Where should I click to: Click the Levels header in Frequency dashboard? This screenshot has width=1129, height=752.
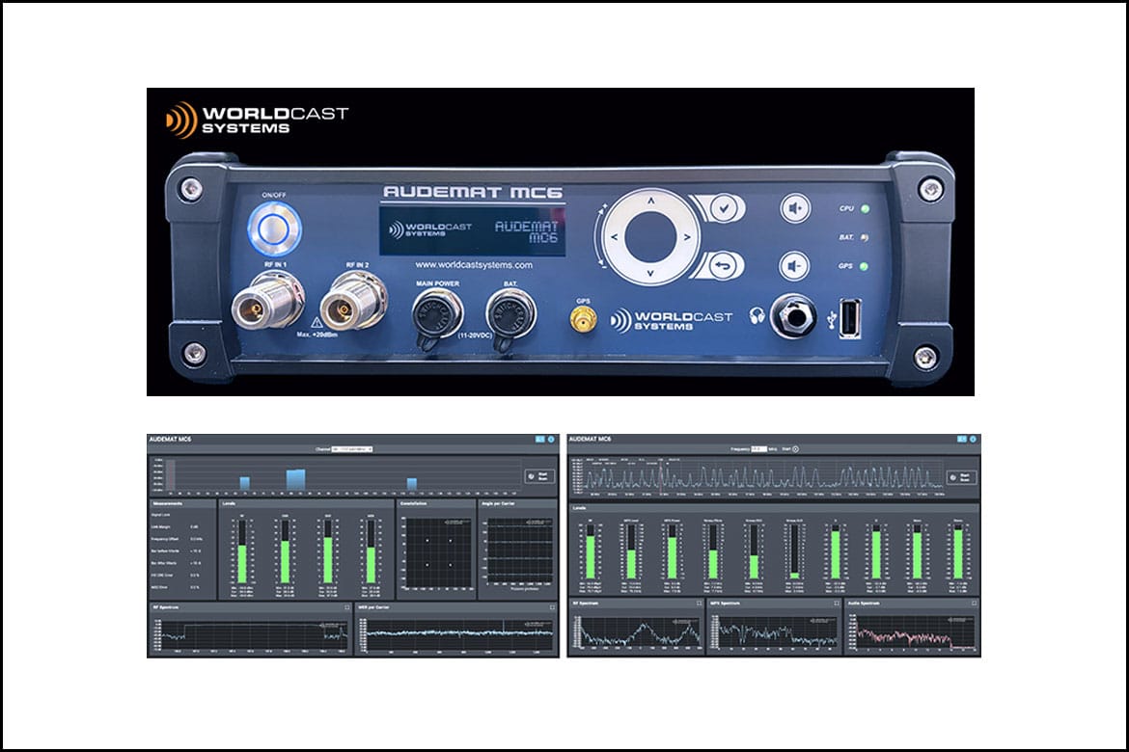774,508
